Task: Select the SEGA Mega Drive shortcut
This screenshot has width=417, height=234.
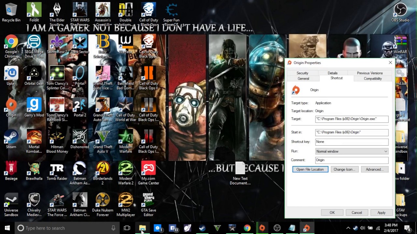Action: [x=34, y=47]
